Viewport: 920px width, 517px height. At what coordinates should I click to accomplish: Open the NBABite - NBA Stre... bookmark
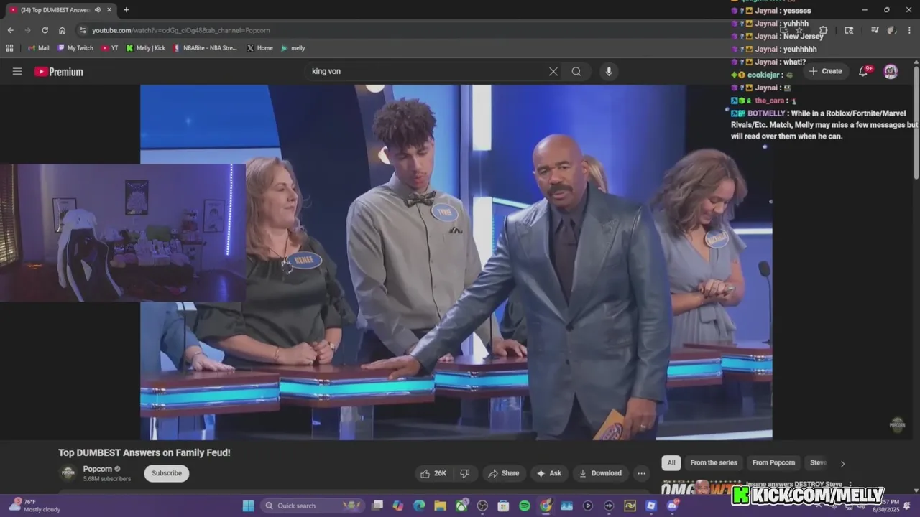click(205, 48)
